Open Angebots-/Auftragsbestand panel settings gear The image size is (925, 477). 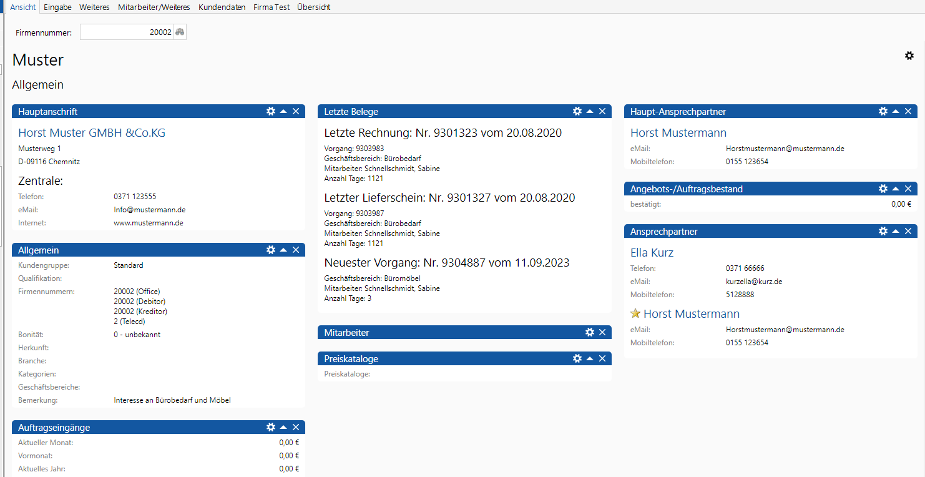coord(883,189)
